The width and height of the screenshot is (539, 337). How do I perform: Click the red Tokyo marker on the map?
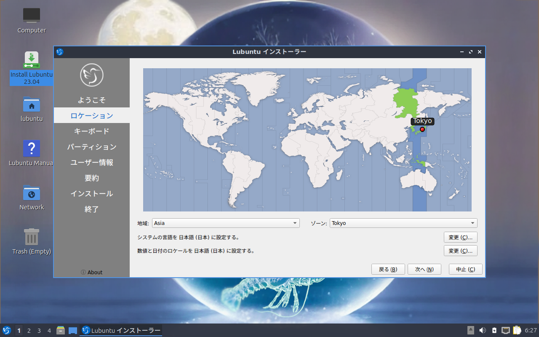pos(422,129)
